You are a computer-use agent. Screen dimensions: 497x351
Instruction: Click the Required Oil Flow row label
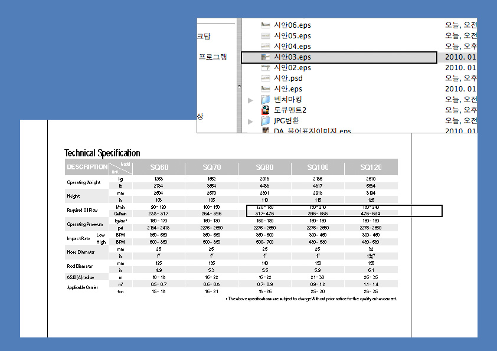tap(82, 210)
